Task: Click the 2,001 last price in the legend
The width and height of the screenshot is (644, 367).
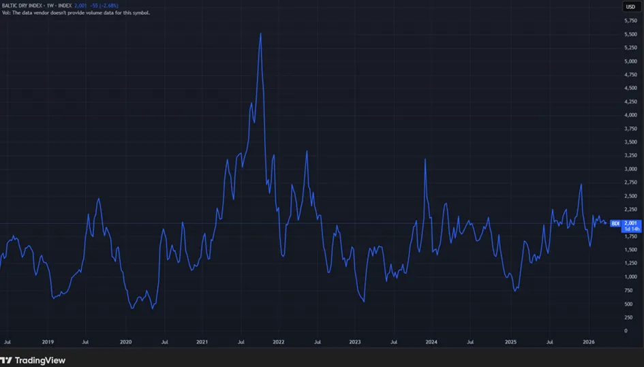Action: click(x=80, y=5)
